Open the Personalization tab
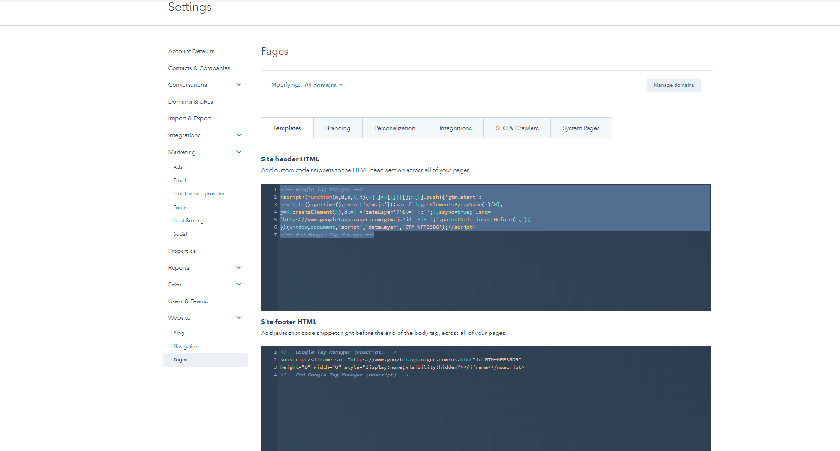840x451 pixels. [x=394, y=128]
